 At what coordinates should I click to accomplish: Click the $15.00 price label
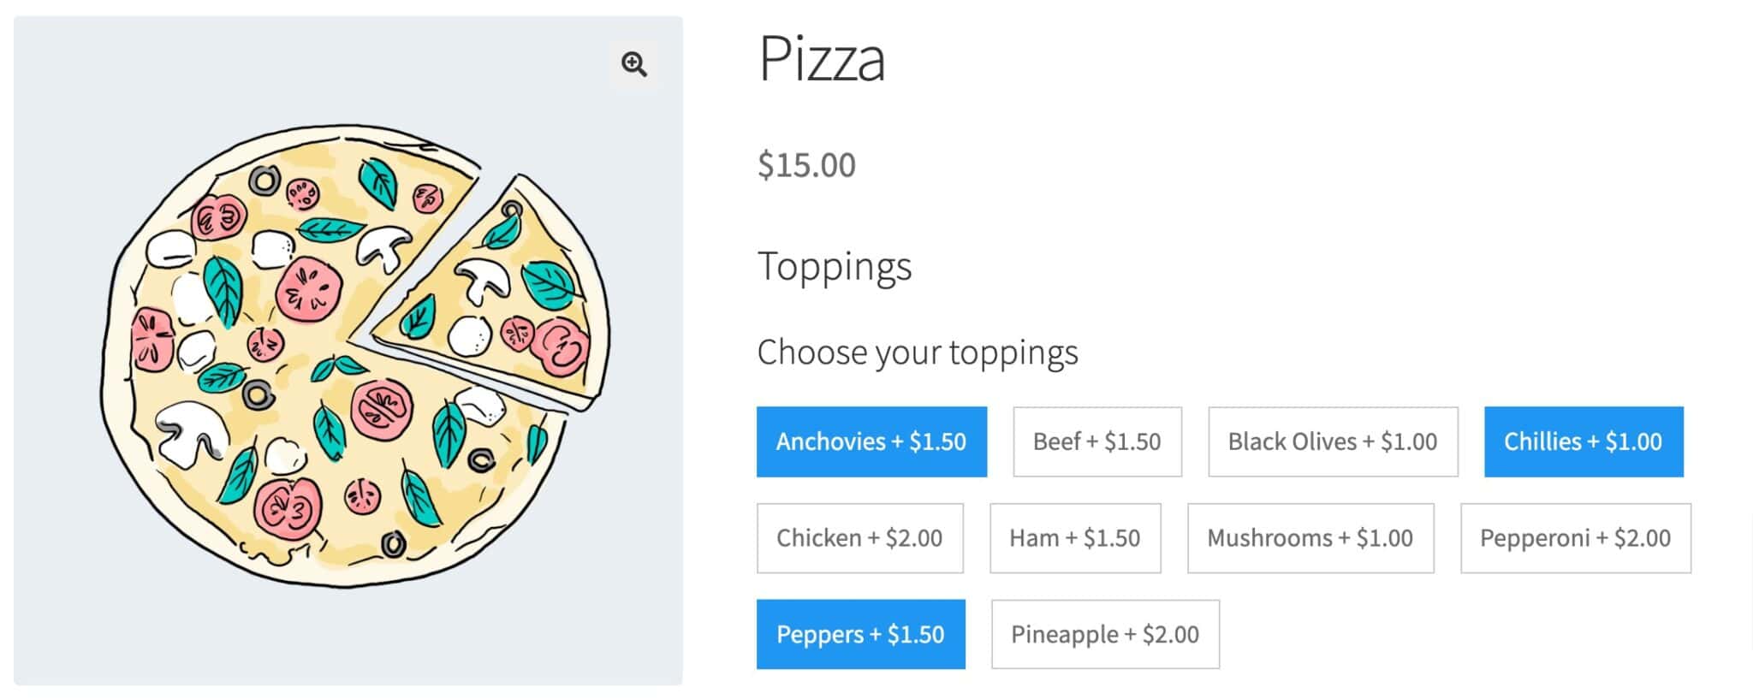(805, 164)
